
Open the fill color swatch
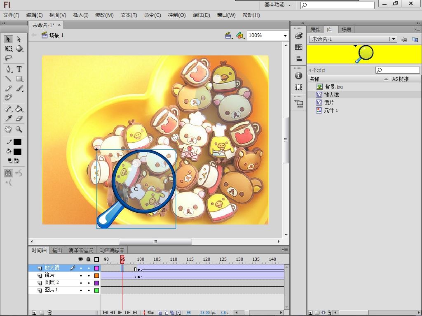[x=17, y=152]
